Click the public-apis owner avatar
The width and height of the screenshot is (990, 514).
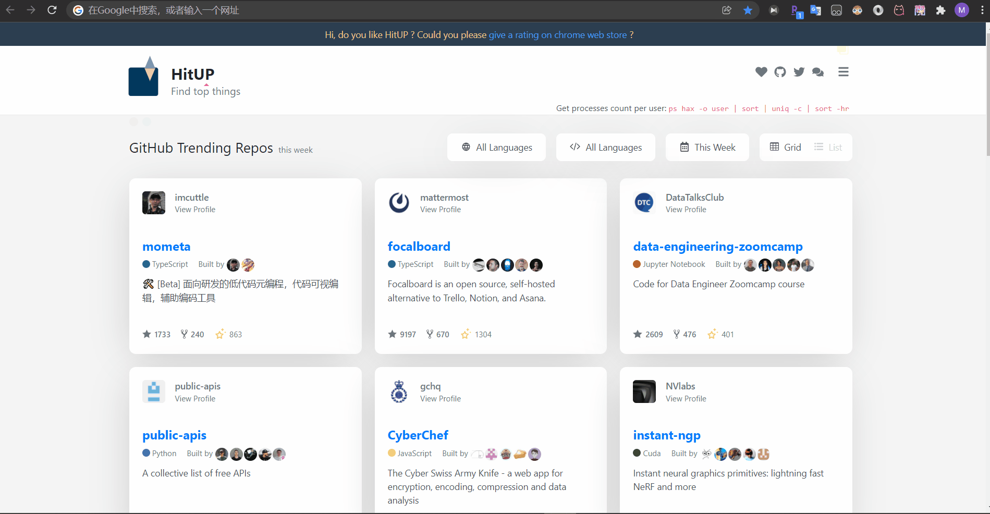(x=154, y=391)
